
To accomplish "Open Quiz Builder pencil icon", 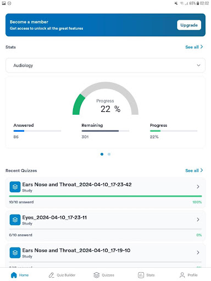I will click(52, 275).
